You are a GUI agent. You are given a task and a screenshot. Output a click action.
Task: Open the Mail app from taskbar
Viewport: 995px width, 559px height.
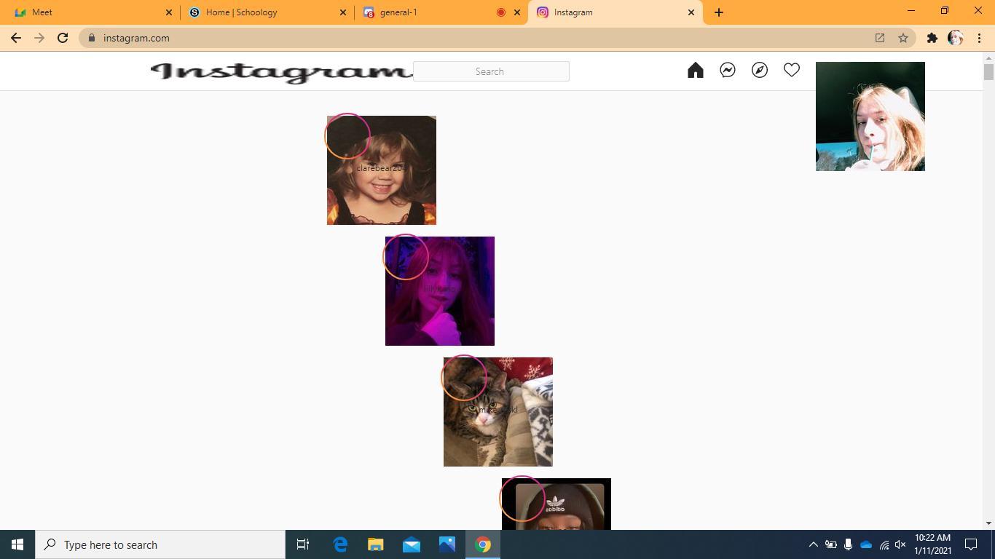coord(412,544)
